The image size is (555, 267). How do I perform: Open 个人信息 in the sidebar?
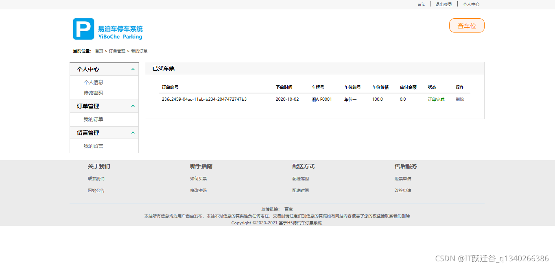[93, 82]
